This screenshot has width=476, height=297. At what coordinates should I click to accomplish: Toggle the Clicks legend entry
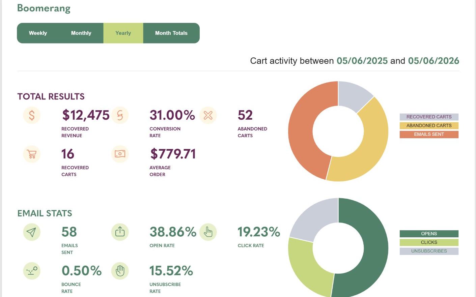[429, 242]
